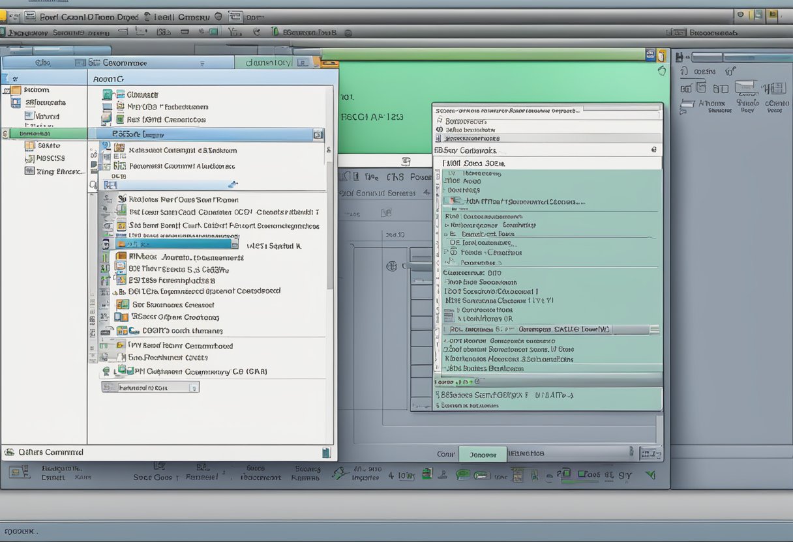The image size is (793, 542).
Task: Click the icon next to 'PIOSCISS' in tree
Action: [29, 158]
